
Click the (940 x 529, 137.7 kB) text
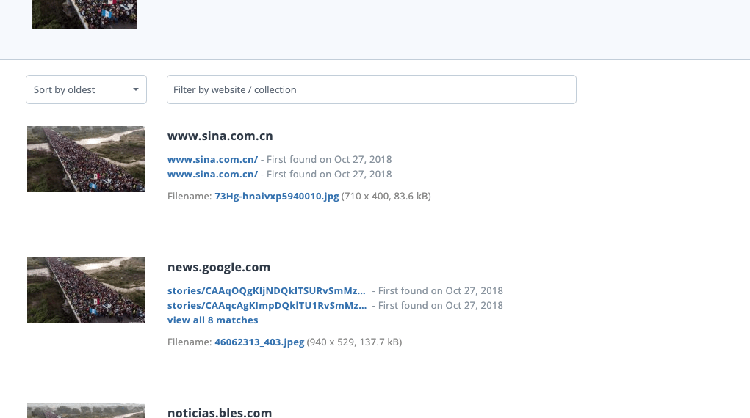click(x=355, y=342)
